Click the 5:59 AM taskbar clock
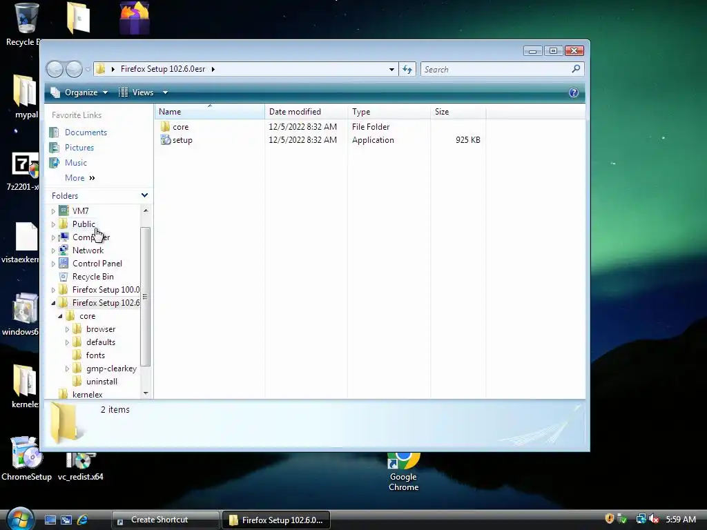The width and height of the screenshot is (707, 530). coord(680,519)
